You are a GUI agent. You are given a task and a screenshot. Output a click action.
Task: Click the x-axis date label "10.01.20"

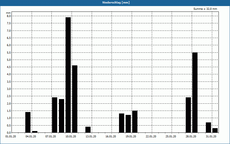(71, 137)
